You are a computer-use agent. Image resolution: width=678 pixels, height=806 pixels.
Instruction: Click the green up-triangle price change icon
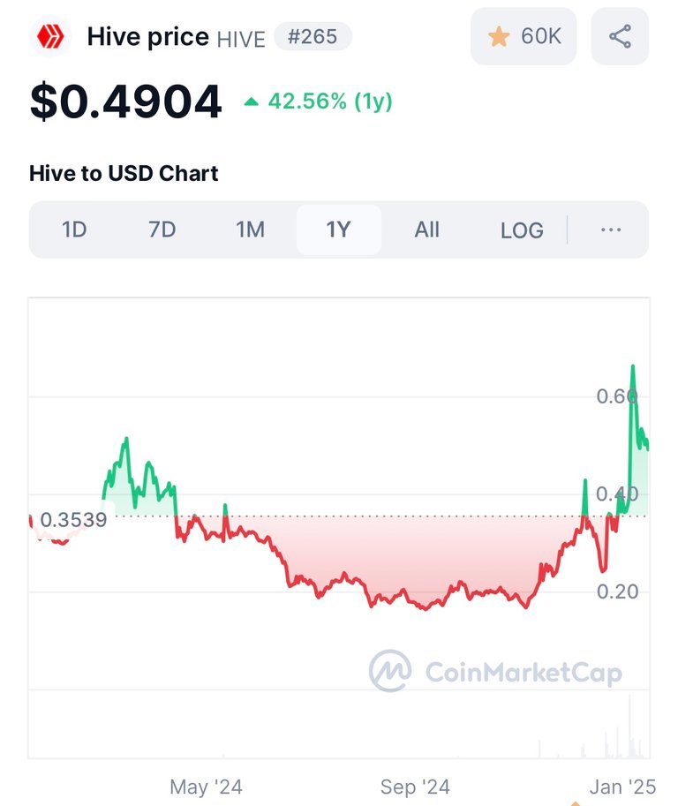252,102
